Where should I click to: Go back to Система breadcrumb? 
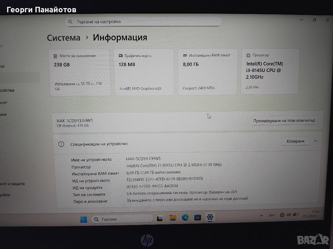(x=64, y=38)
